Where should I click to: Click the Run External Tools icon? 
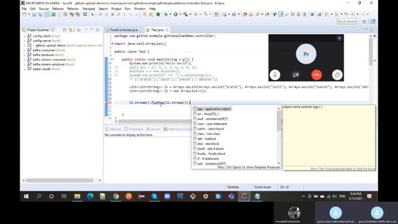(185, 14)
